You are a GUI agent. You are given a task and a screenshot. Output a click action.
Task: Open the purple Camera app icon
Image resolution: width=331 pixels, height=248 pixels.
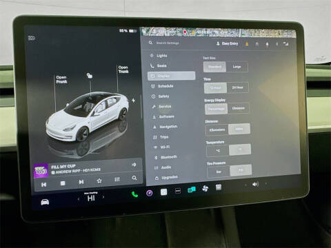(x=150, y=193)
